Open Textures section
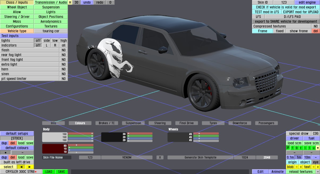320x174 pixels. pyautogui.click(x=51, y=26)
